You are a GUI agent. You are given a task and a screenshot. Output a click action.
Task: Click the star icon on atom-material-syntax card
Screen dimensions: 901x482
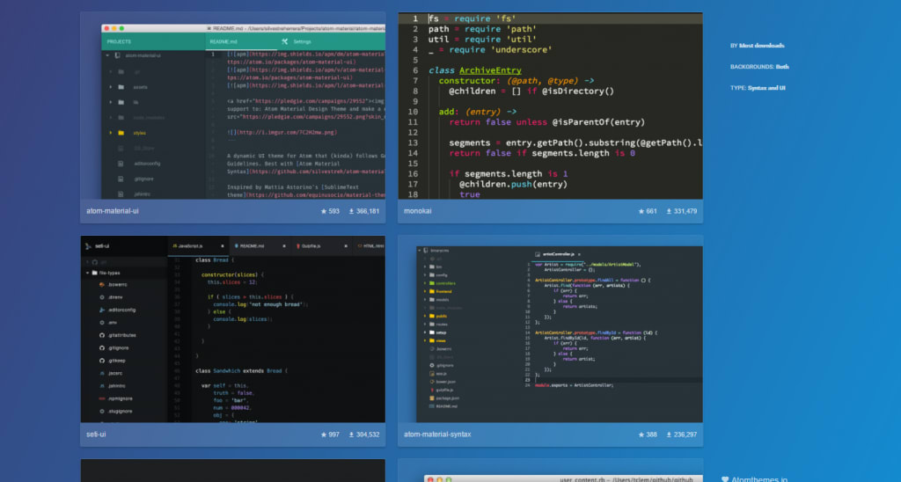pos(641,435)
